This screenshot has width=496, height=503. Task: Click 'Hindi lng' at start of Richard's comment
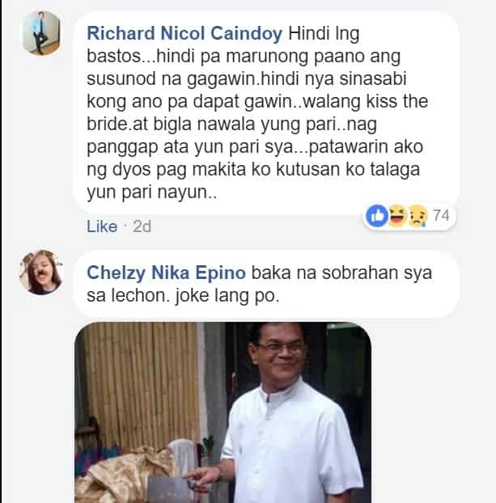324,34
